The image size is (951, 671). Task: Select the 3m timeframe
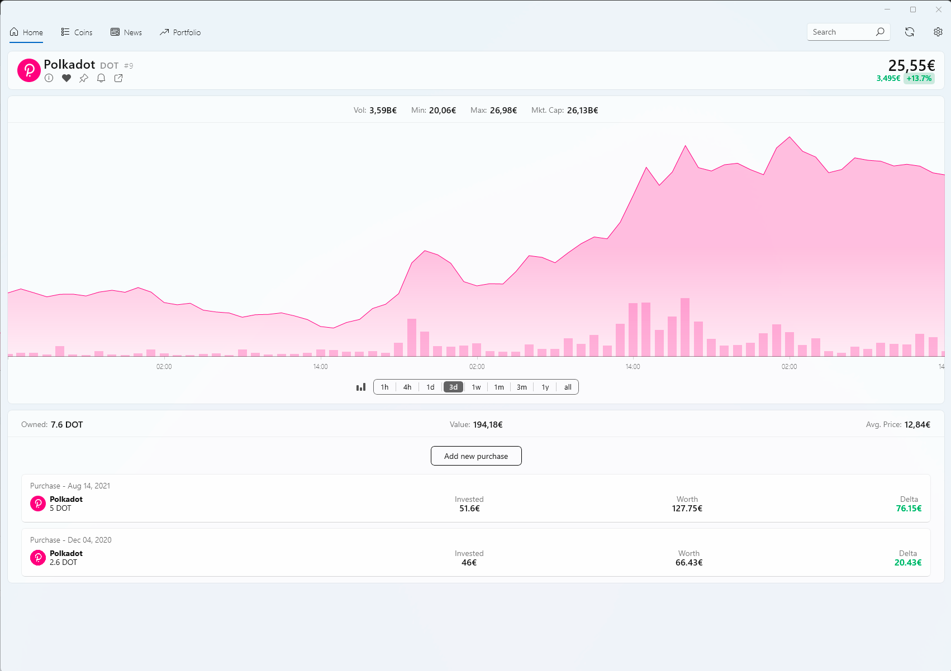tap(522, 387)
